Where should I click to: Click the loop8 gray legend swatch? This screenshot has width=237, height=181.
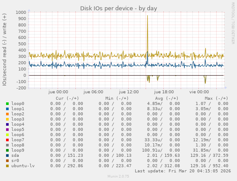(x=7, y=145)
